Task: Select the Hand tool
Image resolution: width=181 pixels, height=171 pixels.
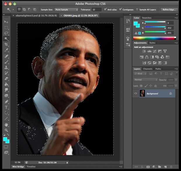Action: [6, 125]
